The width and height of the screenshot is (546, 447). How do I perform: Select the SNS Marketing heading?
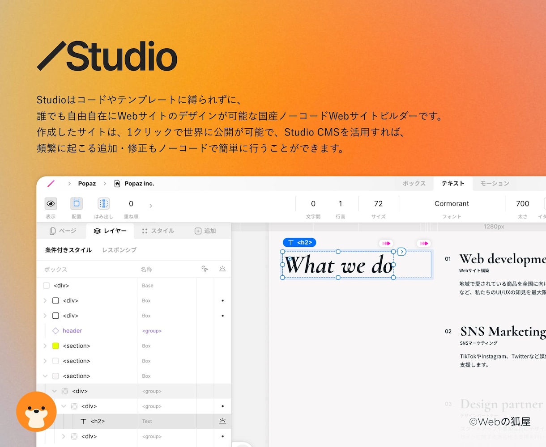503,332
